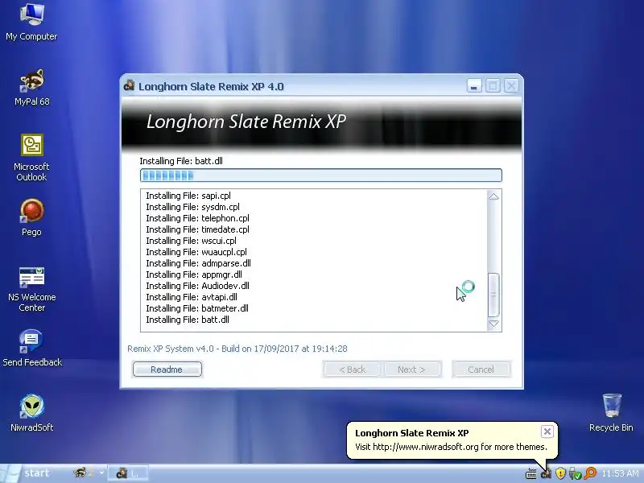Select the Recycle Bin icon
644x483 pixels.
pyautogui.click(x=611, y=412)
